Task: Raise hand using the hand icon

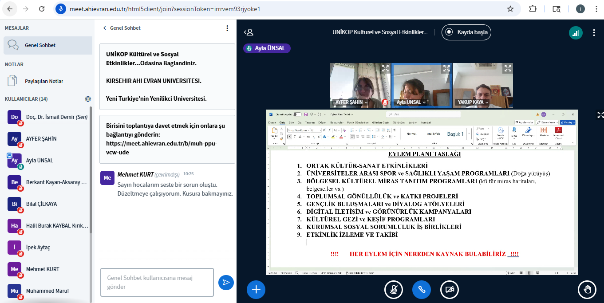Action: pyautogui.click(x=587, y=290)
